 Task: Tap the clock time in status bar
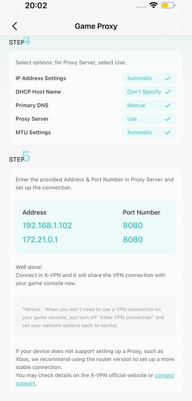pyautogui.click(x=36, y=6)
